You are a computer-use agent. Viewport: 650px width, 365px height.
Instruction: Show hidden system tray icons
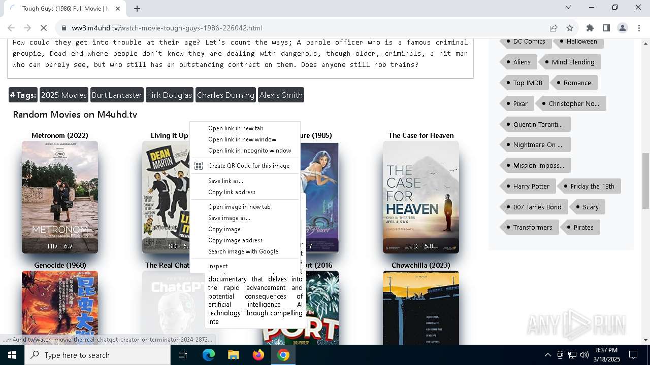coord(547,355)
